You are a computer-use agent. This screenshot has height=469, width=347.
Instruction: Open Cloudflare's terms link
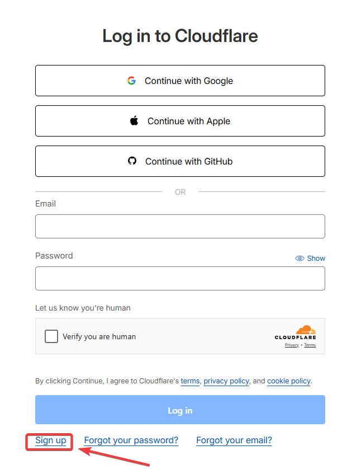[x=190, y=381]
